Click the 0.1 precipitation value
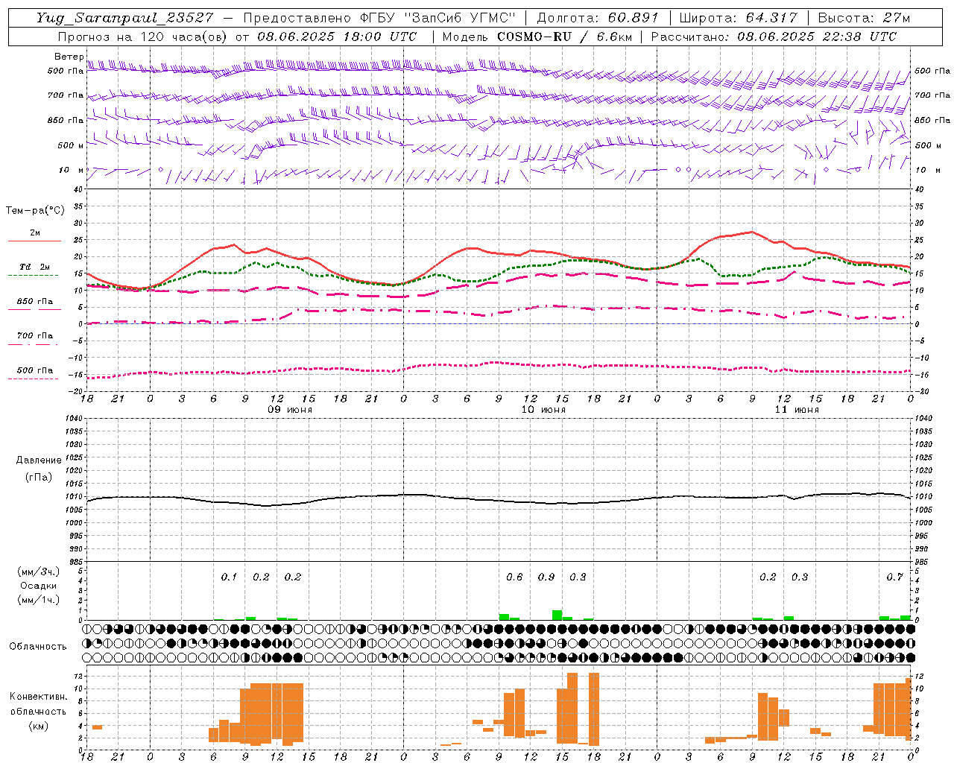This screenshot has width=954, height=763. [229, 577]
